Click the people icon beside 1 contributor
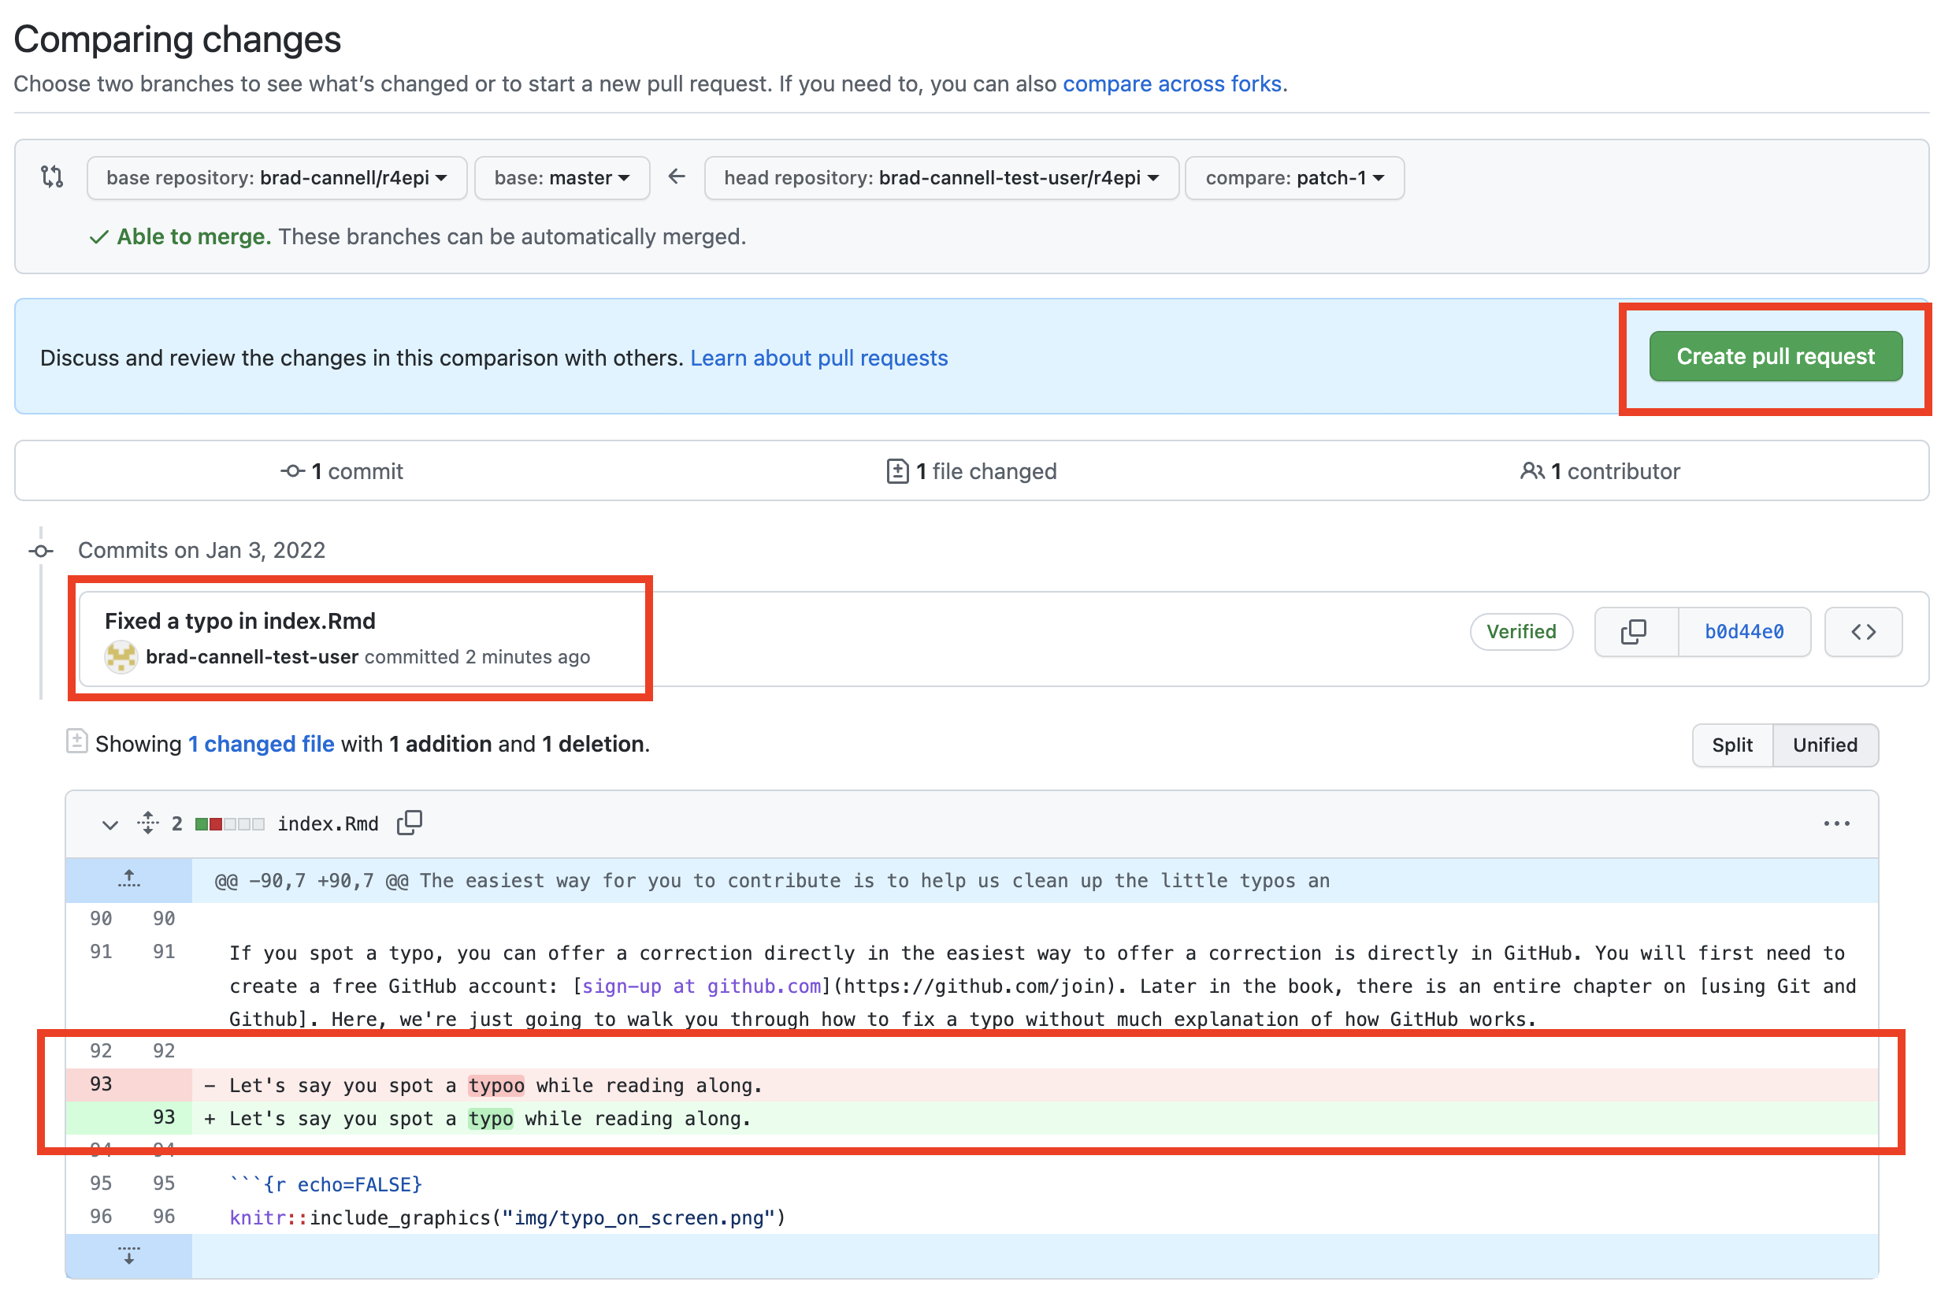The width and height of the screenshot is (1941, 1308). [x=1531, y=471]
